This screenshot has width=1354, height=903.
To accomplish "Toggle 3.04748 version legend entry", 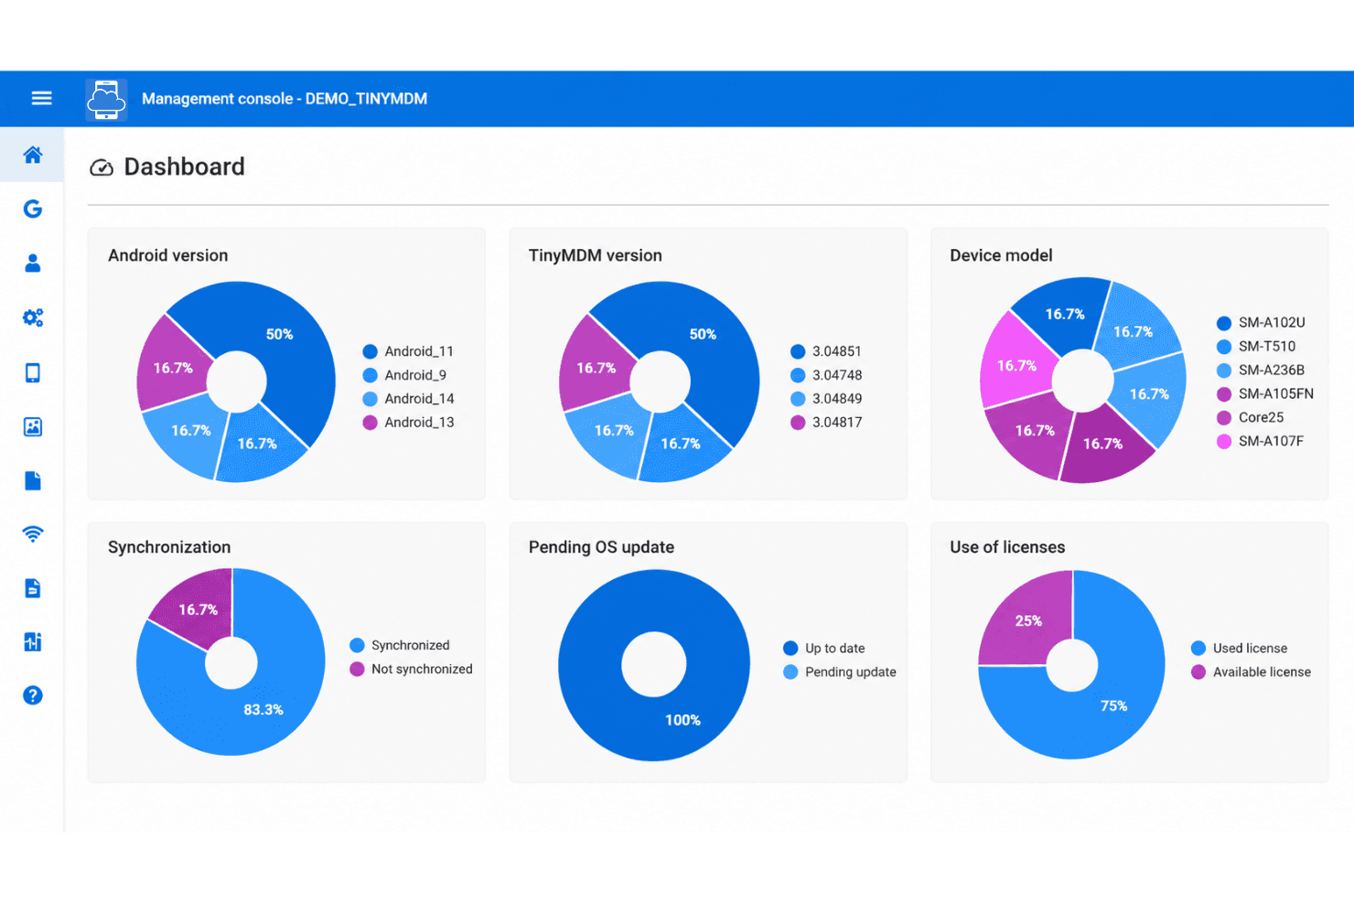I will pyautogui.click(x=826, y=375).
